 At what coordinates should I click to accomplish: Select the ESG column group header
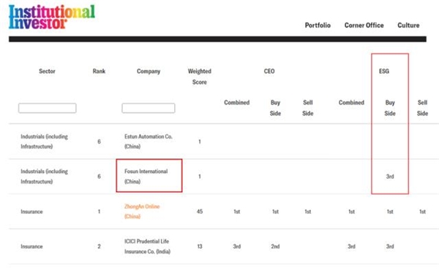point(384,72)
